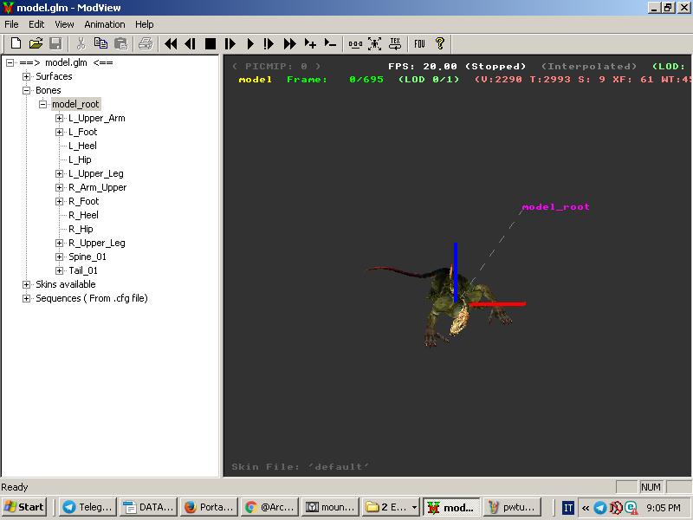Show hidden tray icons with the chevron
Image resolution: width=693 pixels, height=520 pixels.
click(586, 508)
